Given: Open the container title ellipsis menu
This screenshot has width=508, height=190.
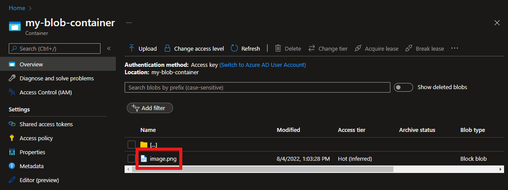Looking at the screenshot, I should [x=129, y=22].
